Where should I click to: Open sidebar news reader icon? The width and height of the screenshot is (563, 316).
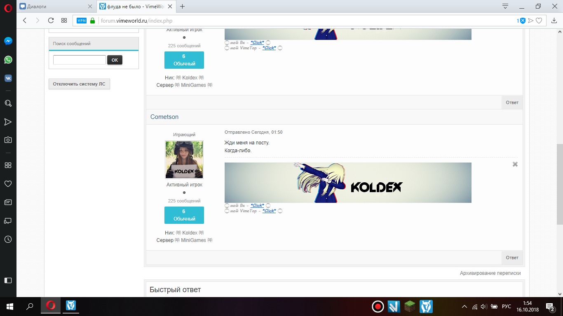[x=8, y=202]
